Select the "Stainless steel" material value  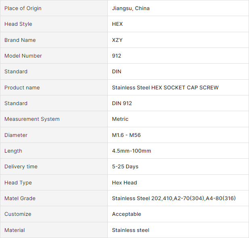130,230
